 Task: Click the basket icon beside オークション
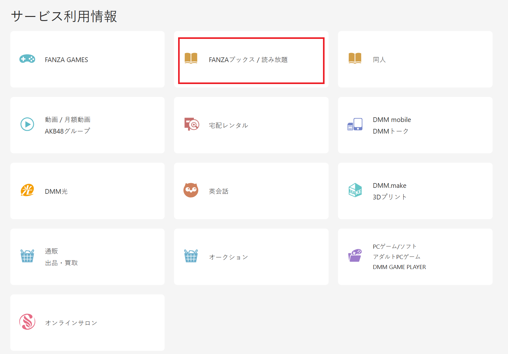pos(191,256)
